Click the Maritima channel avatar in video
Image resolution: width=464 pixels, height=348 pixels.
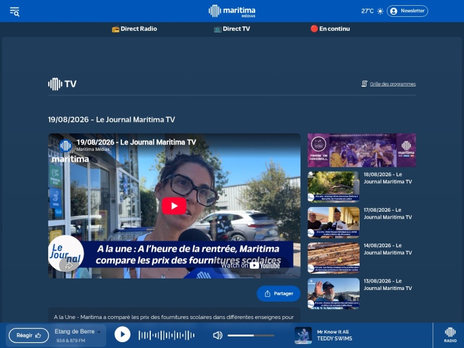coord(66,146)
